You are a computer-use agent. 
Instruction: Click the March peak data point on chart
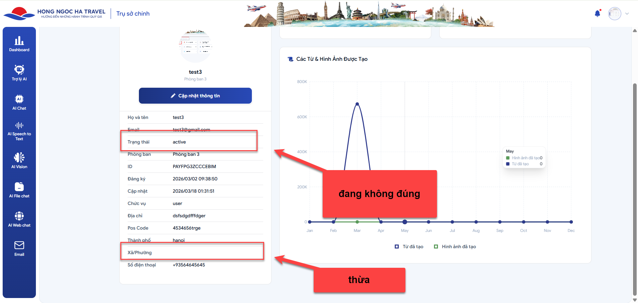(x=357, y=104)
